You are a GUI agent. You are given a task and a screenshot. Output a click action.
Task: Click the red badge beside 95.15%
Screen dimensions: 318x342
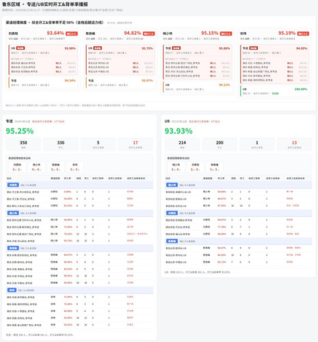pyautogui.click(x=226, y=34)
